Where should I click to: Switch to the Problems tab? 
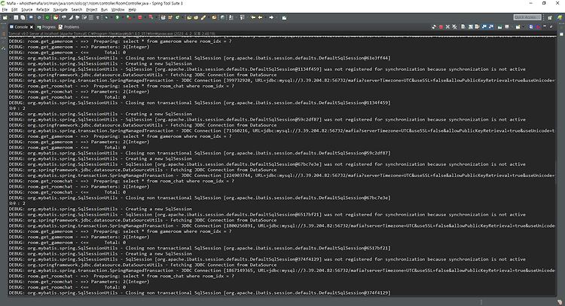pyautogui.click(x=69, y=26)
